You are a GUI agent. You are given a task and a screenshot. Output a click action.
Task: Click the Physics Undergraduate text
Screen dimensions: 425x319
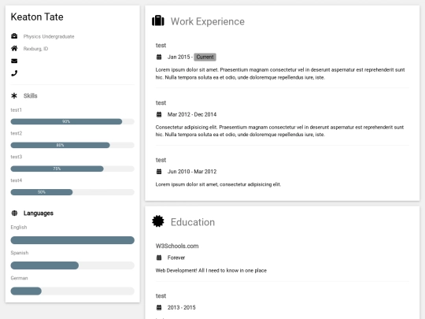coord(49,36)
